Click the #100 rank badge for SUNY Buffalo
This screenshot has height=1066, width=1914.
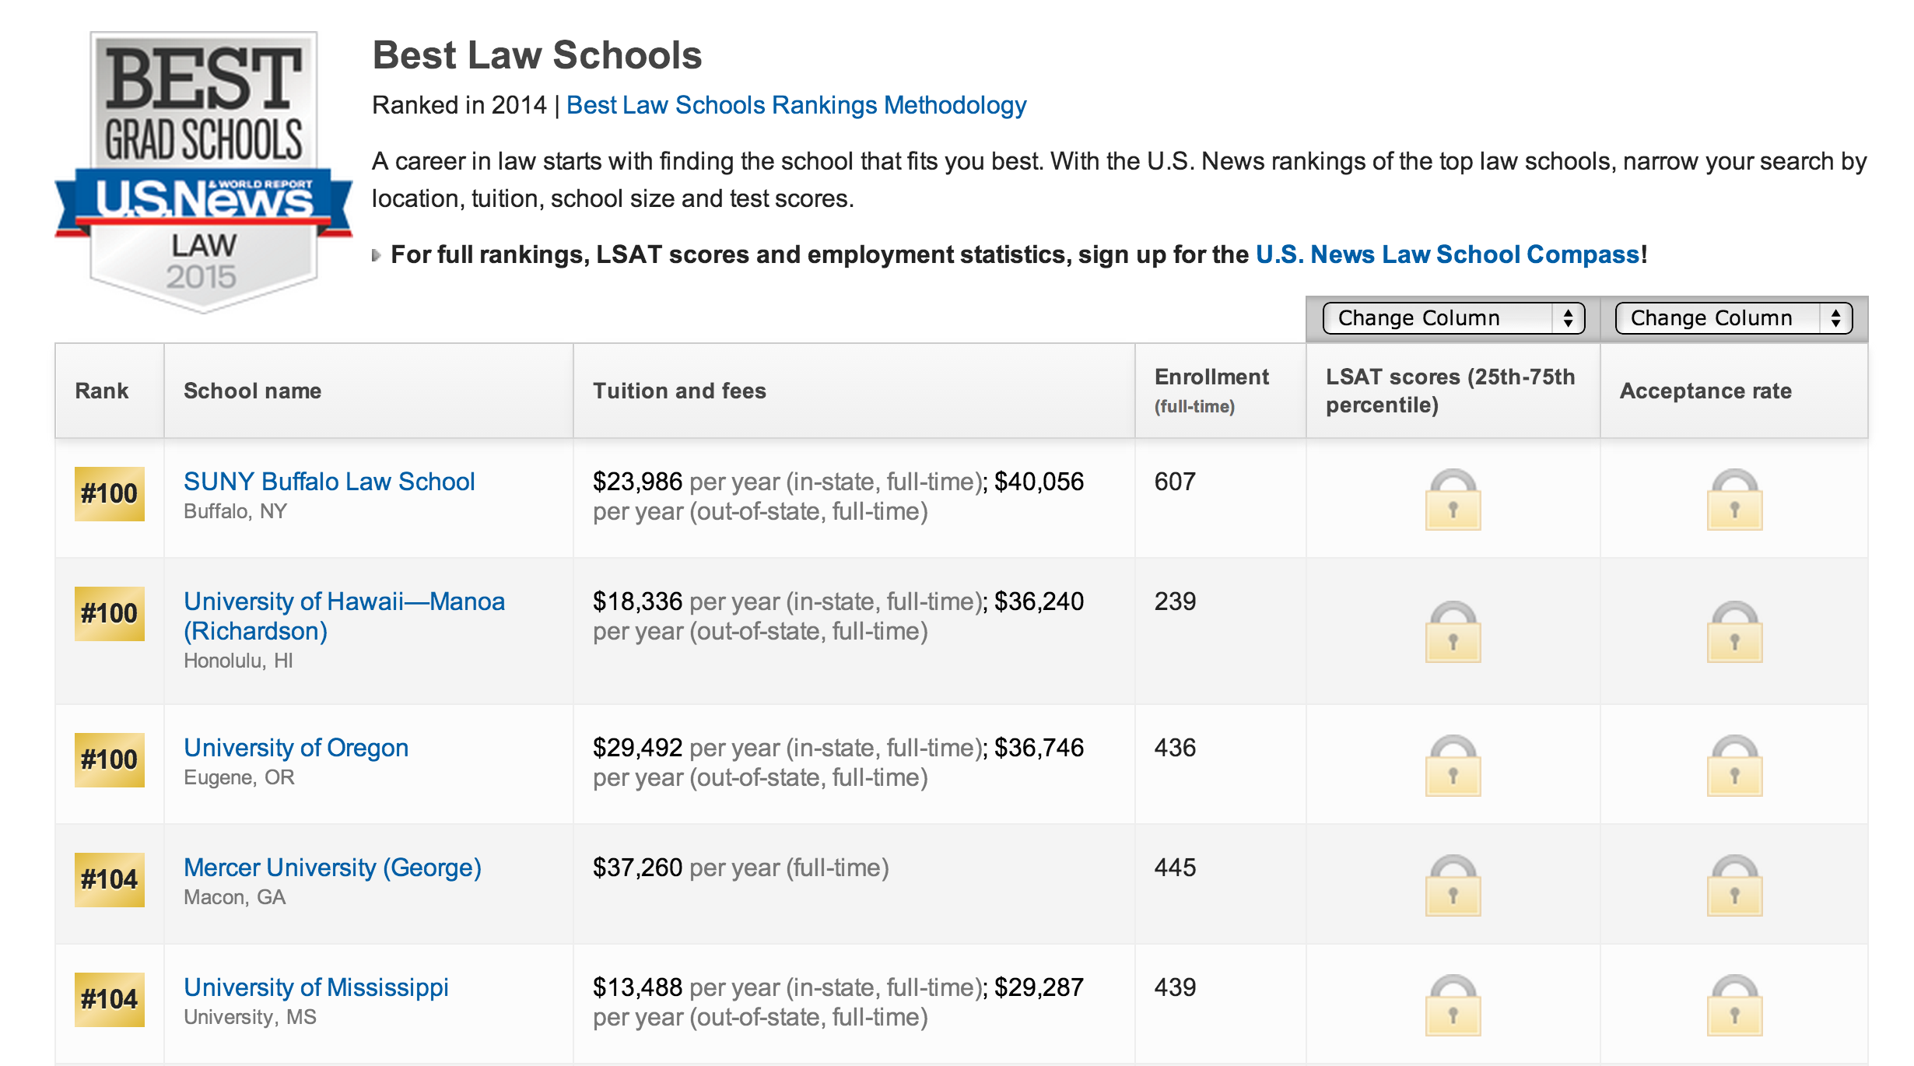tap(110, 494)
